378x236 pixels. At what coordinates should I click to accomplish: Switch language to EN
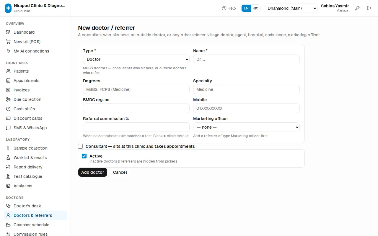(x=246, y=8)
